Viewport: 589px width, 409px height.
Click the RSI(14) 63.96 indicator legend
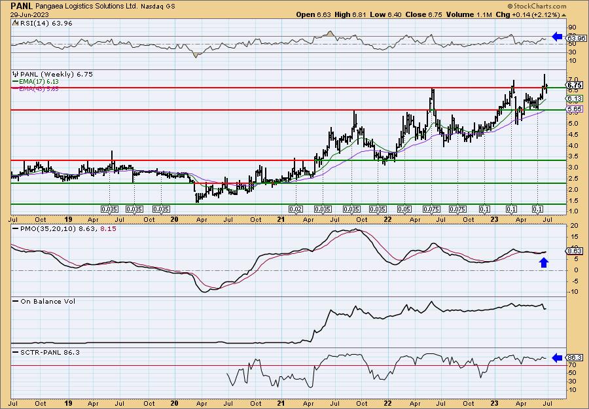pyautogui.click(x=43, y=24)
